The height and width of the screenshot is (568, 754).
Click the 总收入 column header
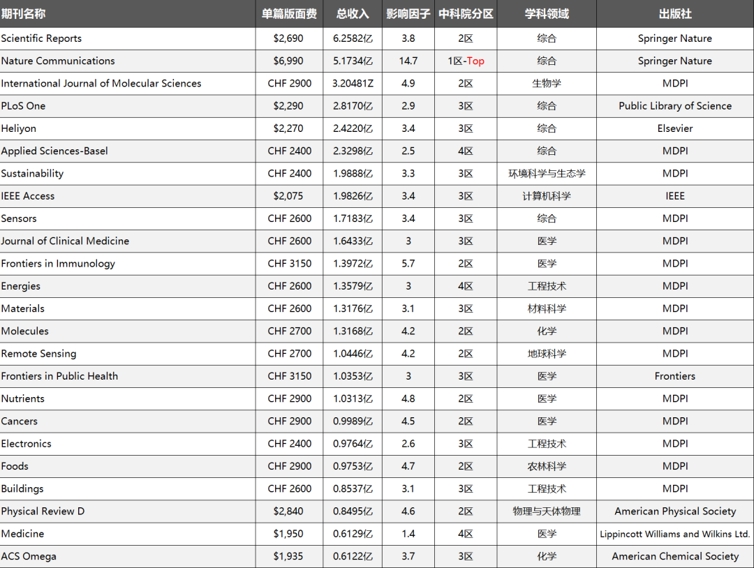pos(353,14)
